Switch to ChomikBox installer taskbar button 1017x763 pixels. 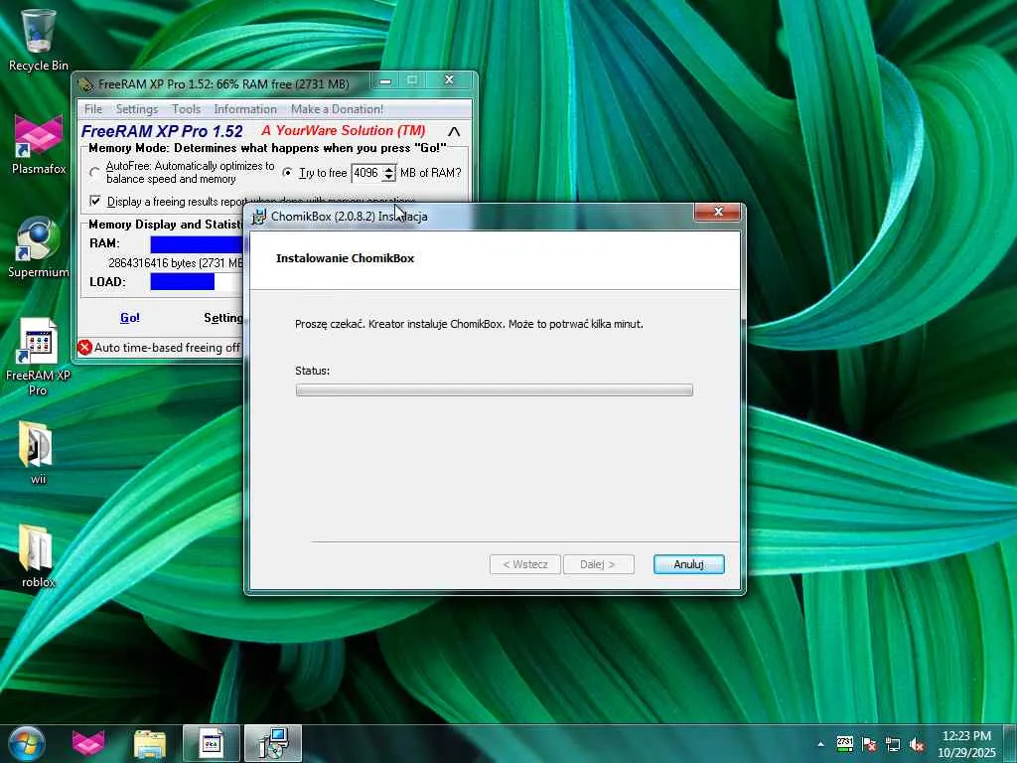[273, 743]
